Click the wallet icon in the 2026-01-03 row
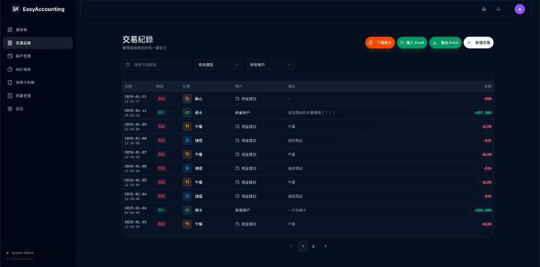 tap(237, 224)
